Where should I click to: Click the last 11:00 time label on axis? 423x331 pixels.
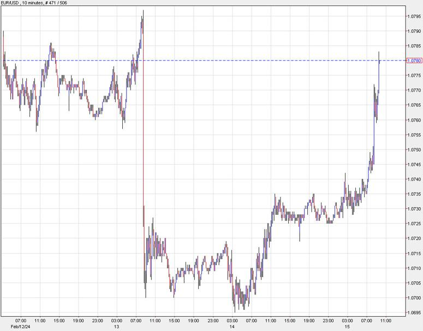386,321
